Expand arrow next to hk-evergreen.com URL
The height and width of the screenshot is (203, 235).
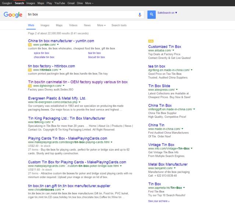(80, 102)
